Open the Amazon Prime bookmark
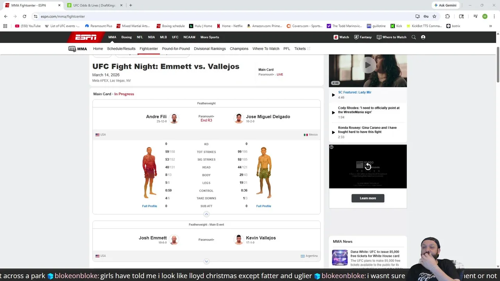 click(x=264, y=26)
